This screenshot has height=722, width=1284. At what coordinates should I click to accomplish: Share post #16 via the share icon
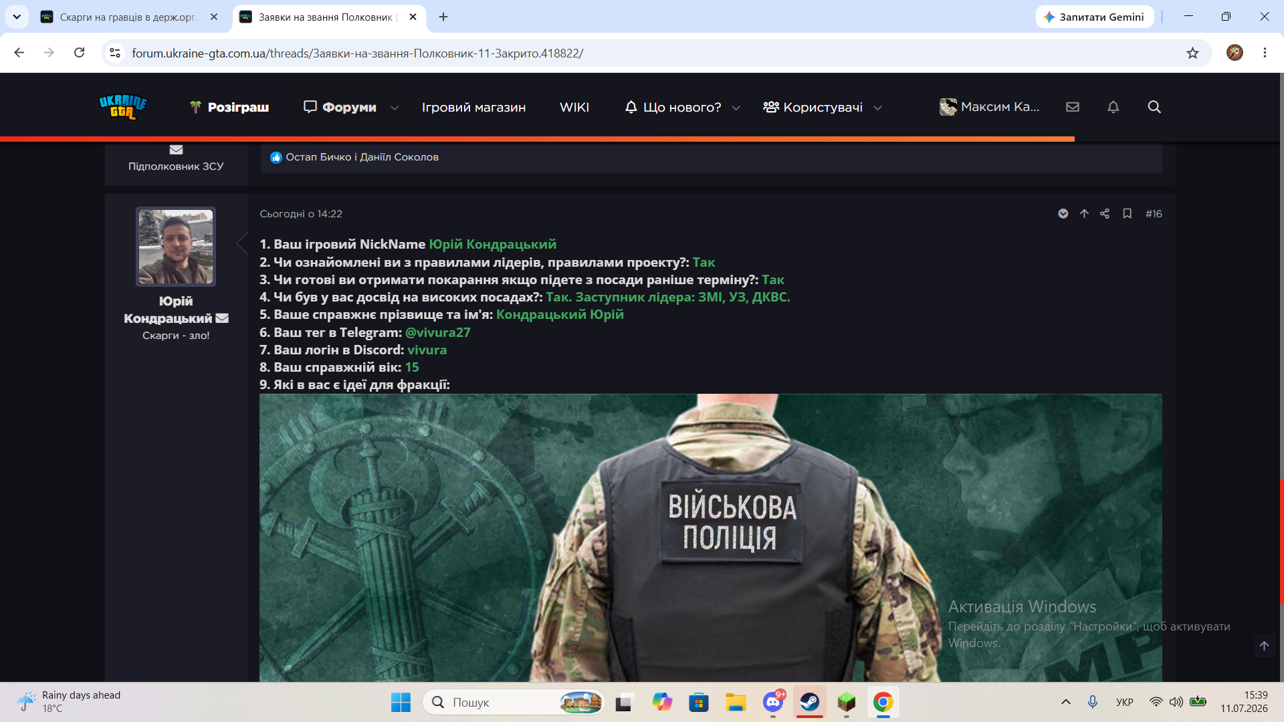tap(1105, 214)
